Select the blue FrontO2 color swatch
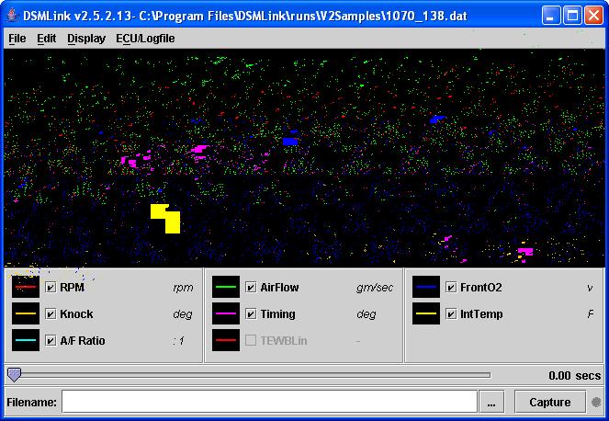The width and height of the screenshot is (609, 421). tap(426, 287)
